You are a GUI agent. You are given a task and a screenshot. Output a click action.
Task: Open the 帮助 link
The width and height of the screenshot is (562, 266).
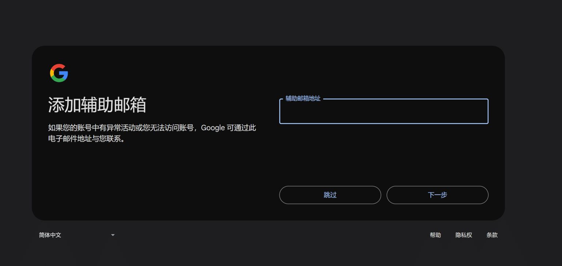point(435,235)
